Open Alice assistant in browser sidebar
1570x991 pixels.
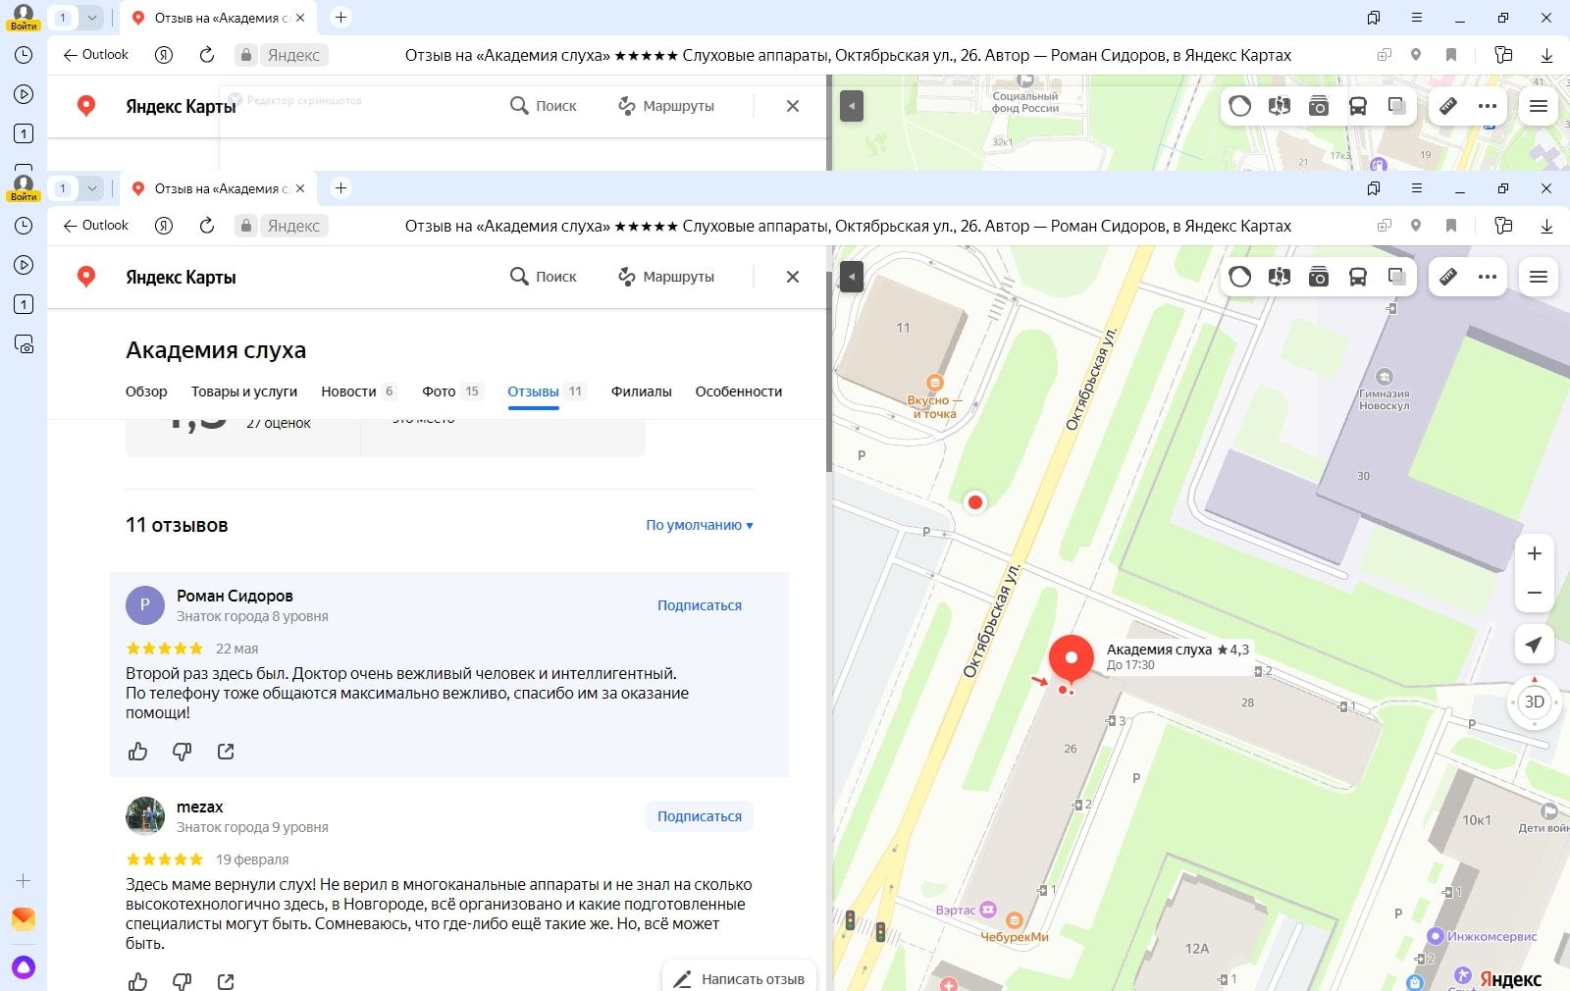[x=24, y=967]
